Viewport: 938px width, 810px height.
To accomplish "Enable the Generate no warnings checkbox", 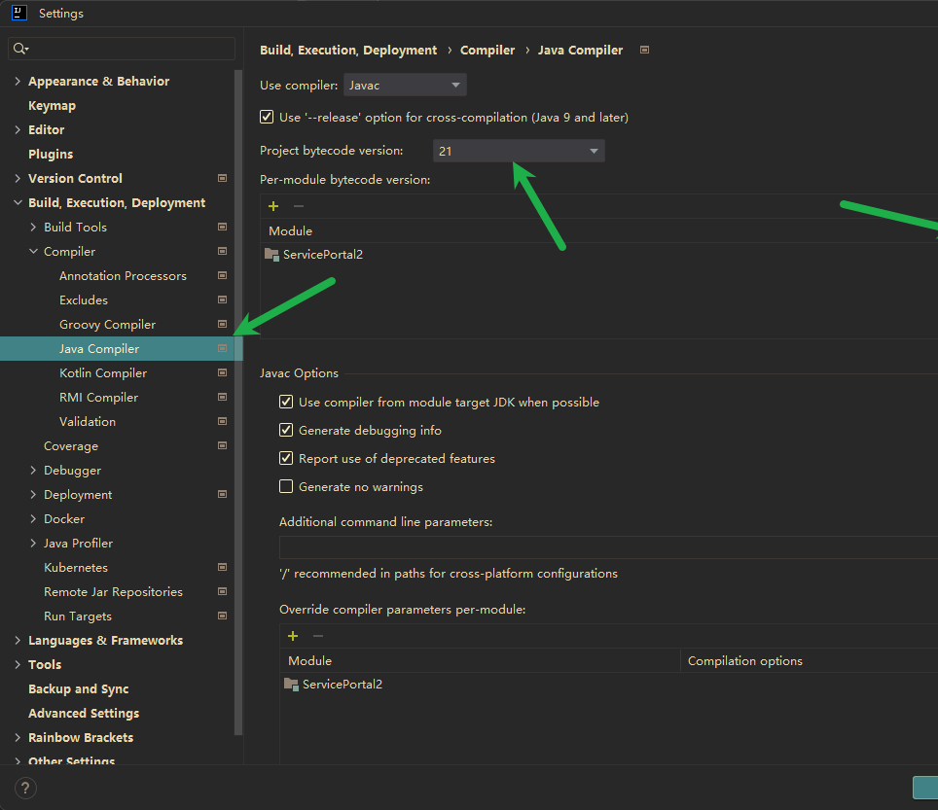I will coord(285,486).
